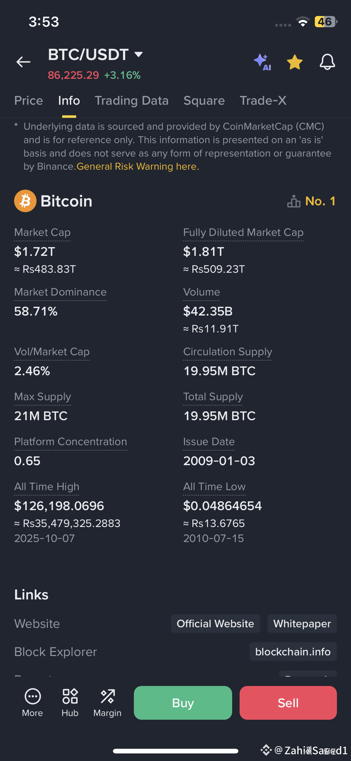Open the Bitcoin Whitepaper

pyautogui.click(x=302, y=623)
